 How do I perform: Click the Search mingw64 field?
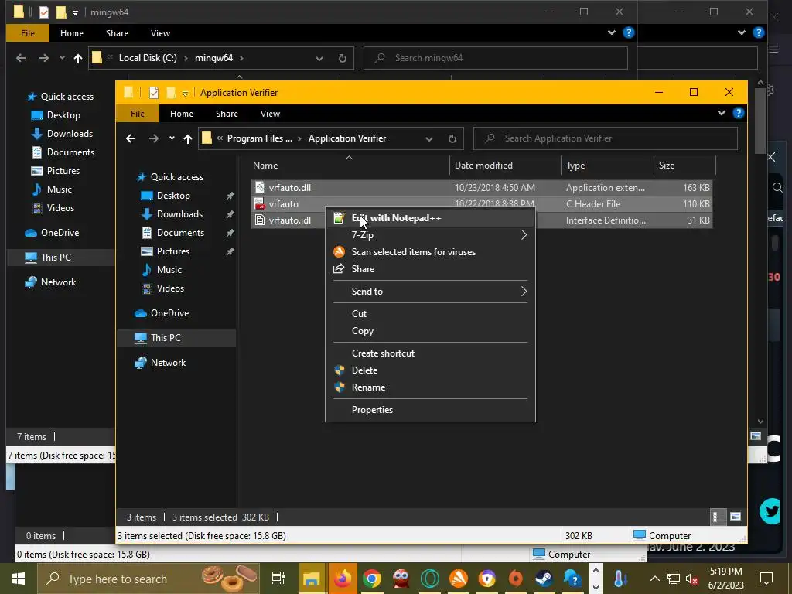click(x=496, y=58)
